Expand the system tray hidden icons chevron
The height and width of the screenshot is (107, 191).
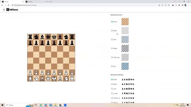click(x=174, y=105)
